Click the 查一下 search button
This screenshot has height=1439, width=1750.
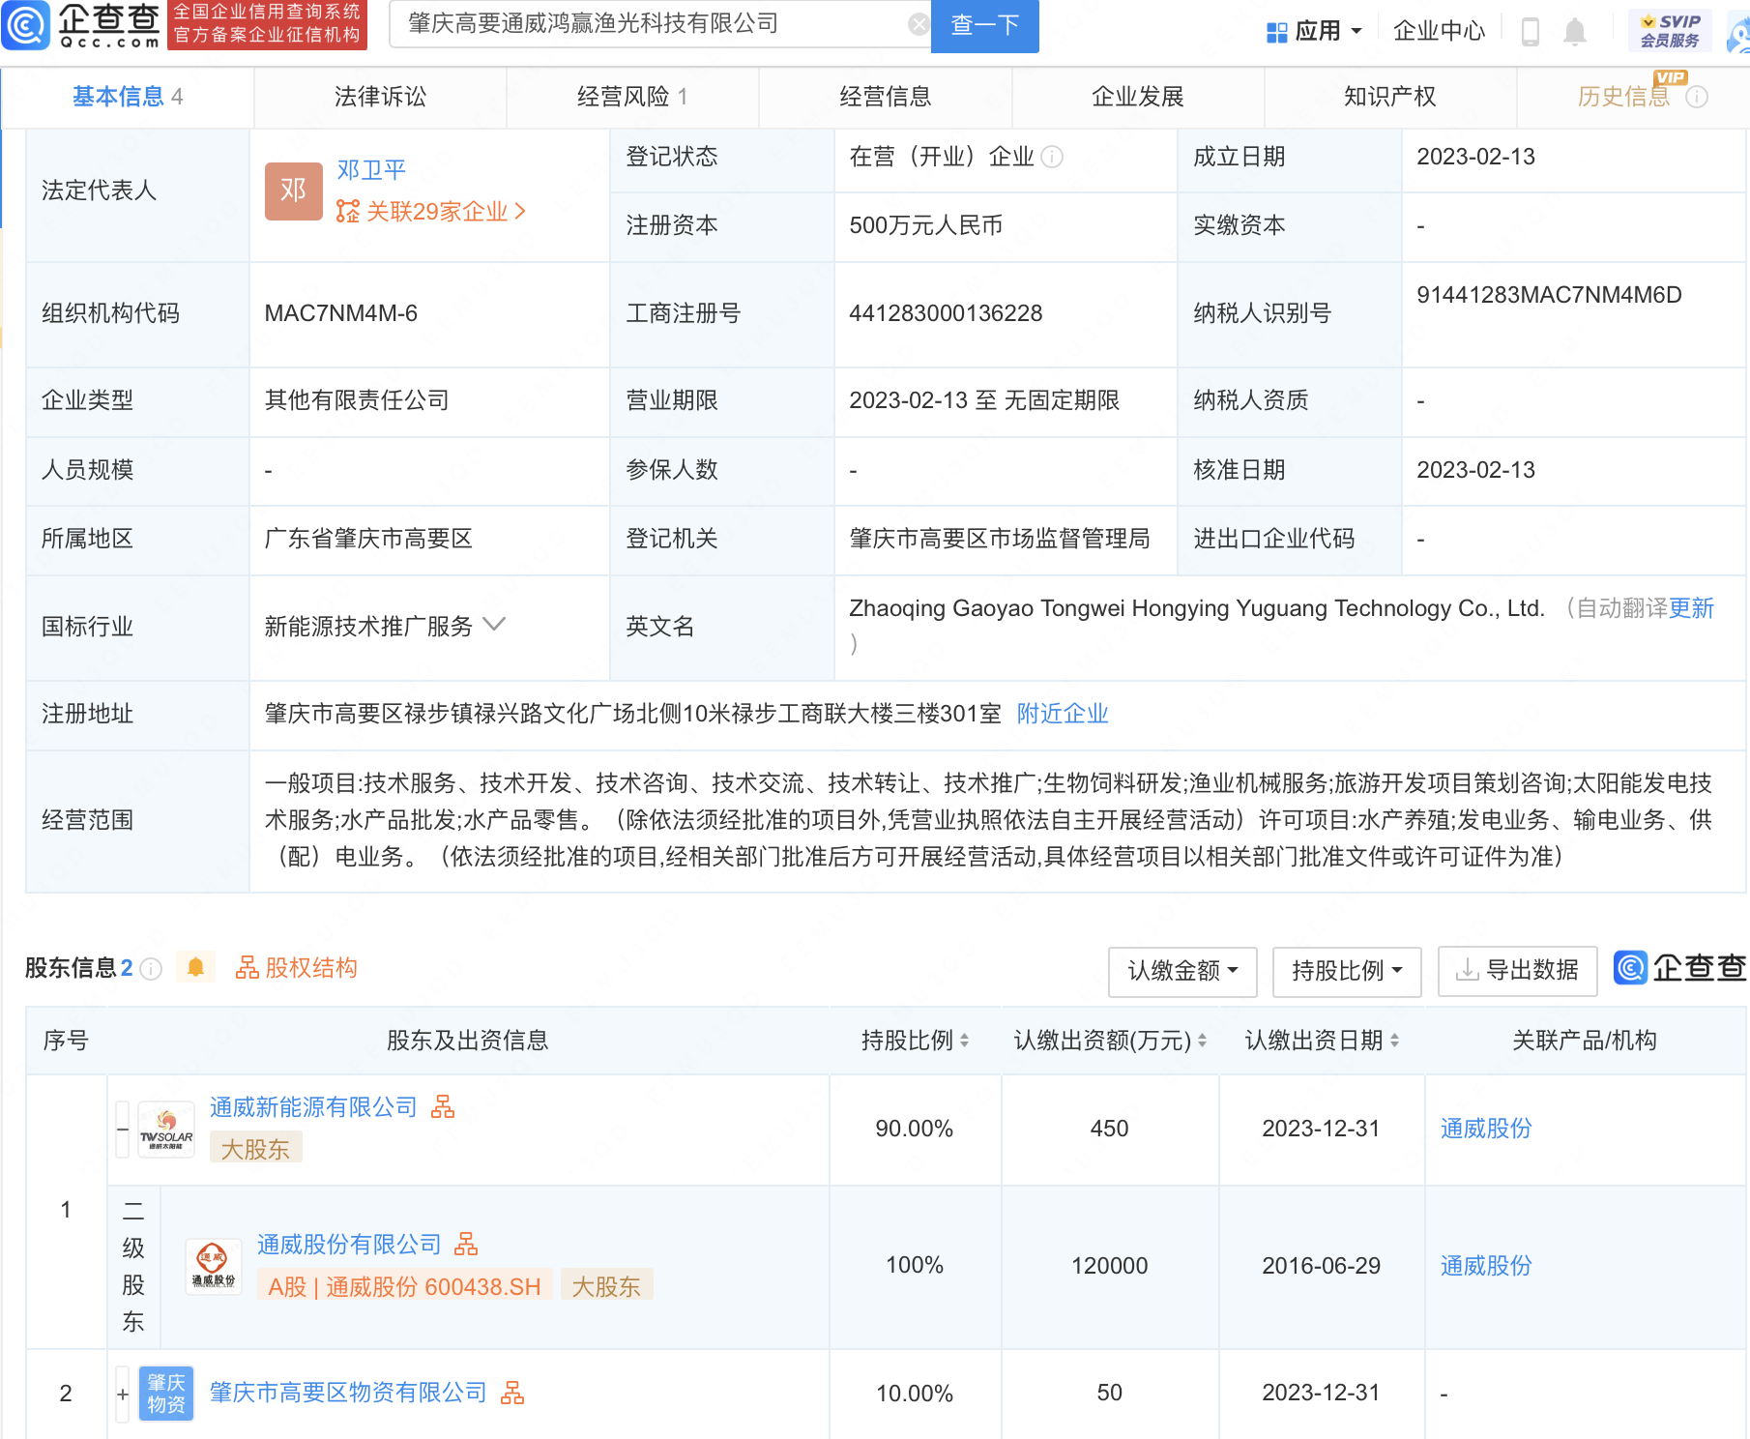click(984, 25)
